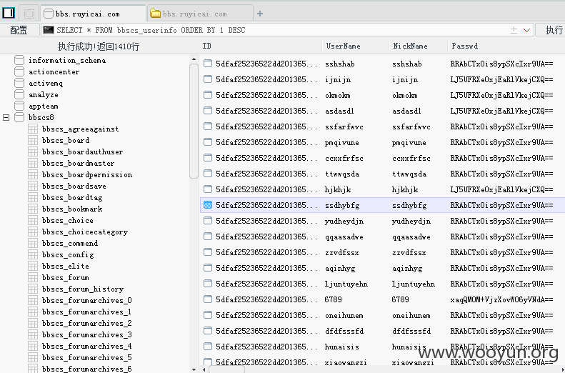The height and width of the screenshot is (373, 565).
Task: Sort by the ID column header
Action: pos(207,46)
